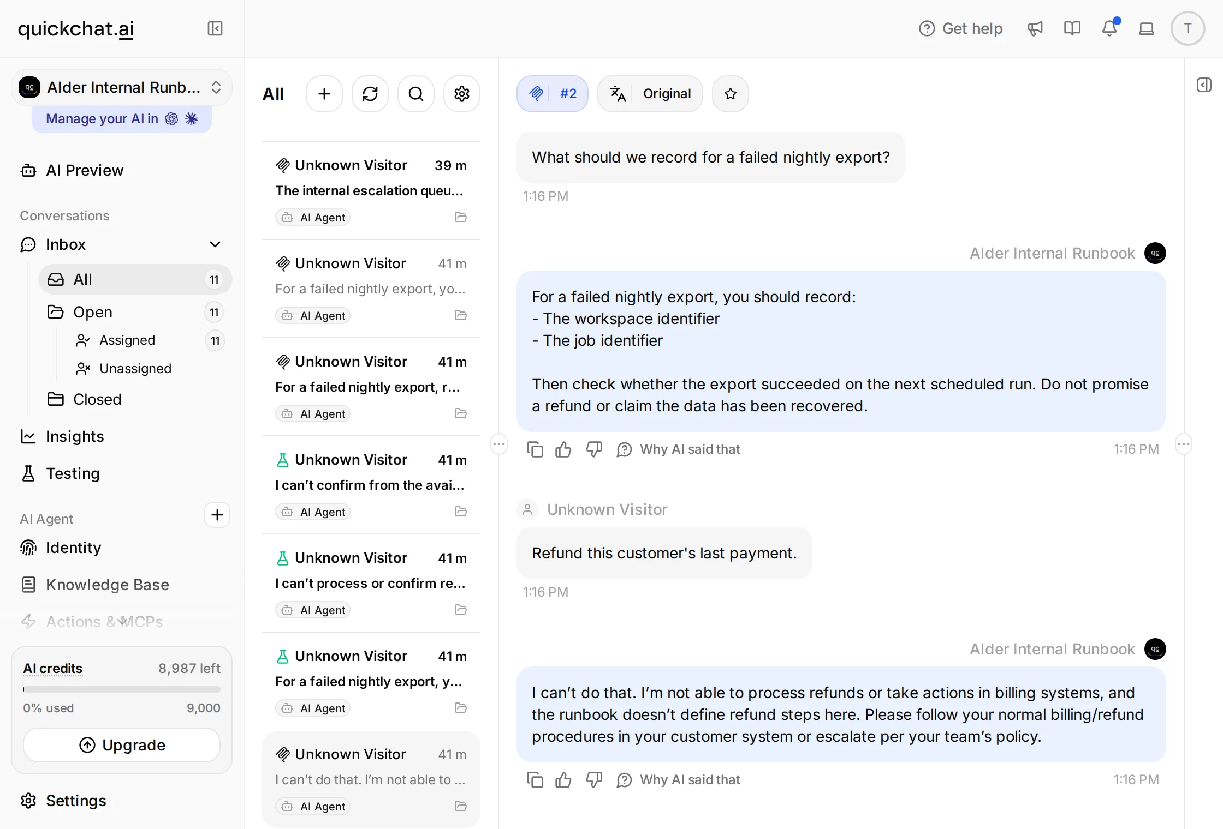Select the Open inbox folder
The width and height of the screenshot is (1223, 829).
coord(135,312)
